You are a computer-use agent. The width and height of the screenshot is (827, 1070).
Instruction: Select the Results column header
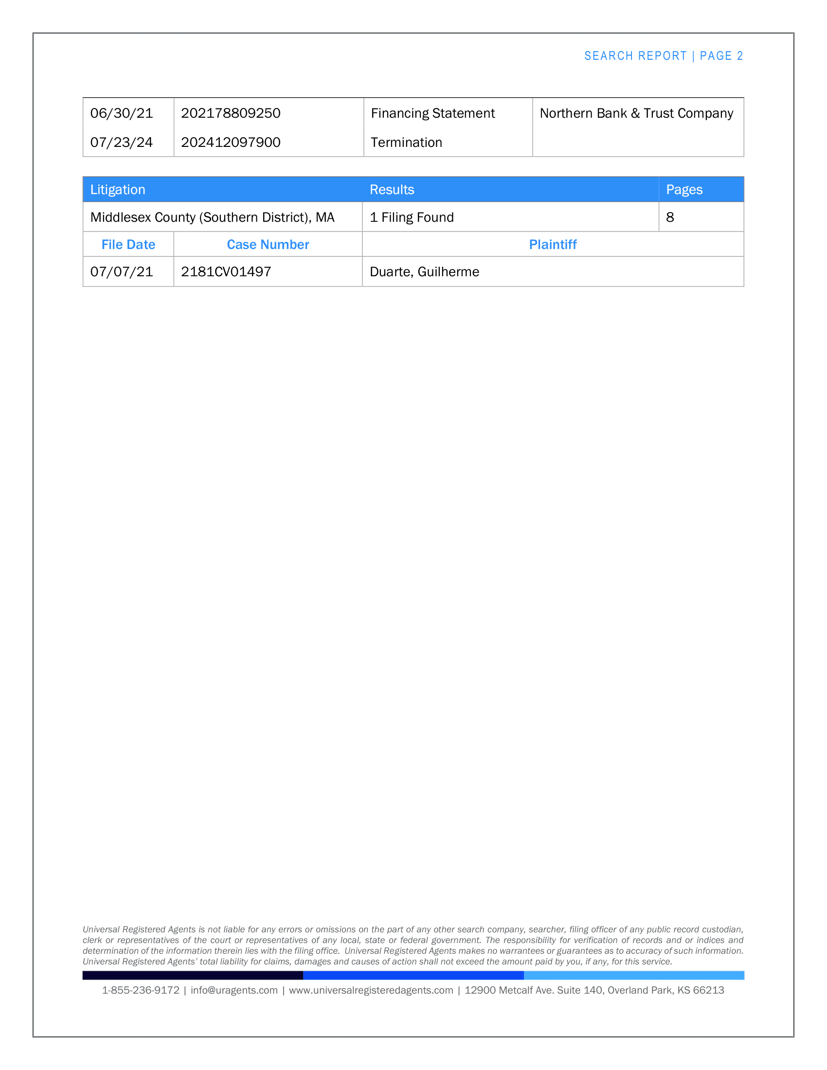(392, 189)
